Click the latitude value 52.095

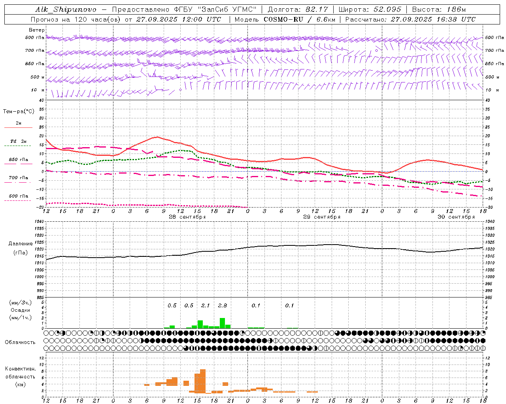[387, 9]
